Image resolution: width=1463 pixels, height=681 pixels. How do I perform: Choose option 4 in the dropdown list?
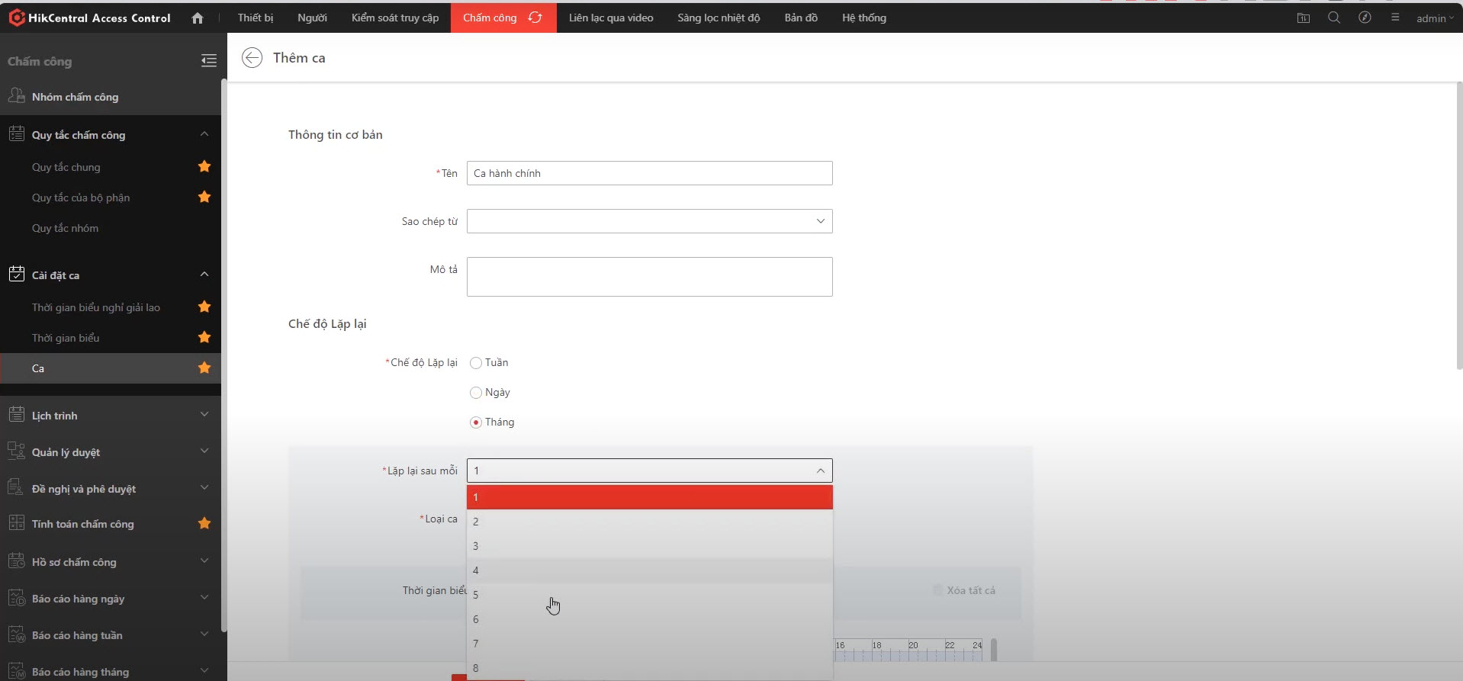pos(649,570)
